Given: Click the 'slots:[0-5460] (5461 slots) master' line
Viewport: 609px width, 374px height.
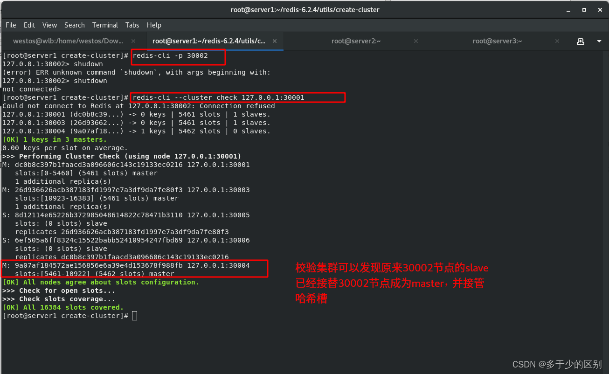Looking at the screenshot, I should coord(86,173).
